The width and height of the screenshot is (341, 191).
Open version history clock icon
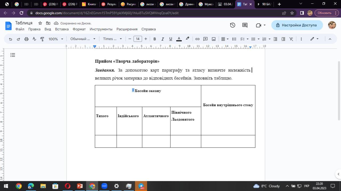pos(233,25)
